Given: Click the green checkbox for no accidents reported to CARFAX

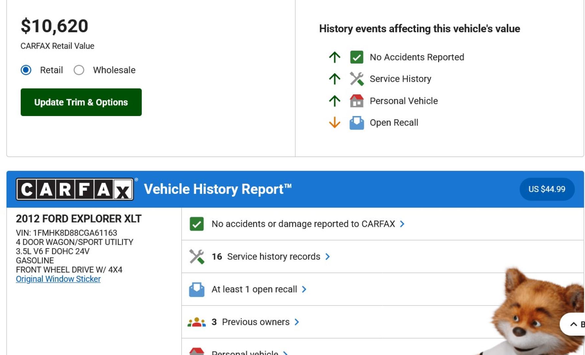Looking at the screenshot, I should click(x=197, y=224).
